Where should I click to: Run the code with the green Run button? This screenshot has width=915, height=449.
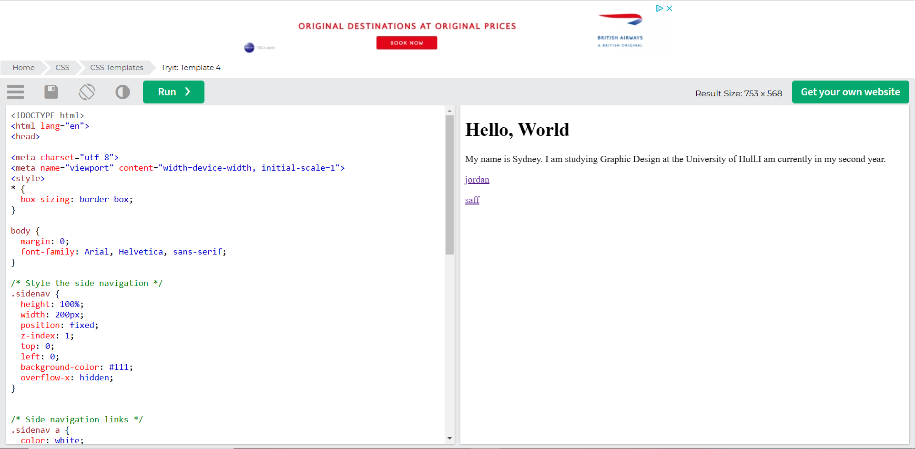pyautogui.click(x=173, y=92)
